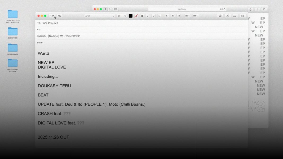
Task: Toggle italic formatting
Action: click(148, 16)
